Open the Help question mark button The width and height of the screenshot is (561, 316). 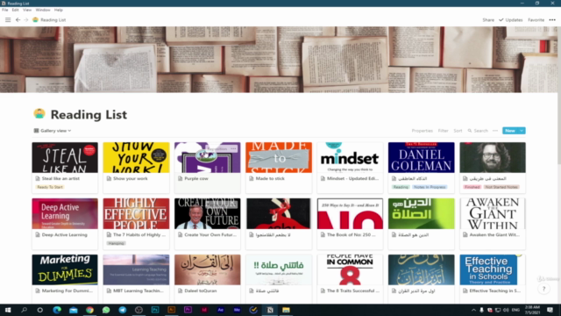(x=543, y=289)
